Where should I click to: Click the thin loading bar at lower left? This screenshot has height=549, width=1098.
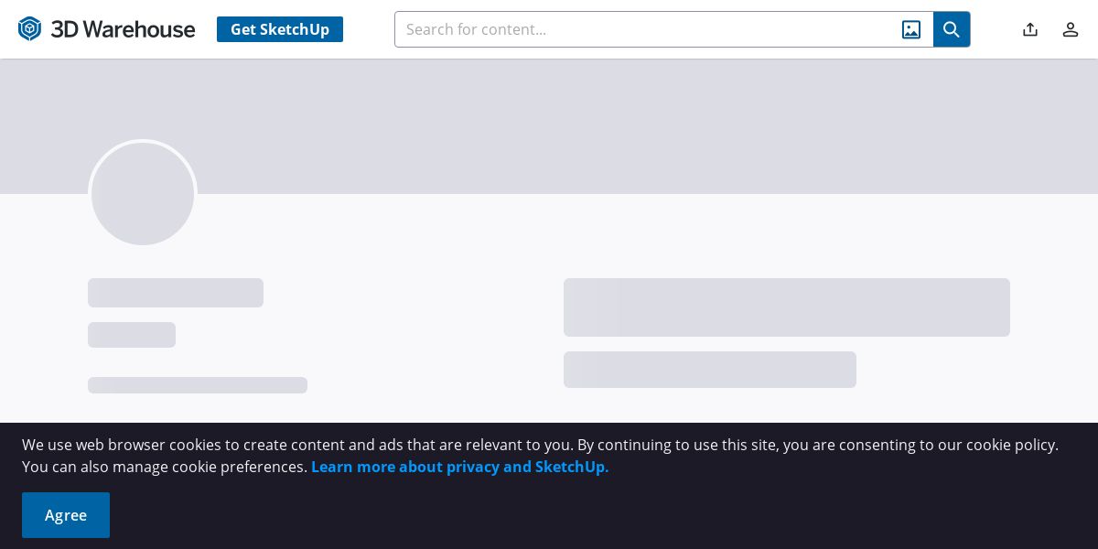click(198, 385)
